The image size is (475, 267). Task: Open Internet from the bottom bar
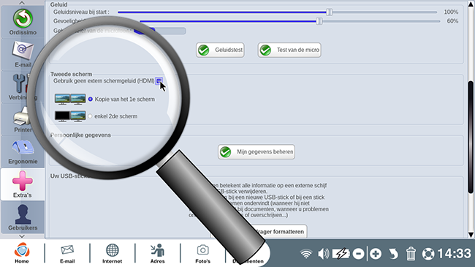(112, 253)
